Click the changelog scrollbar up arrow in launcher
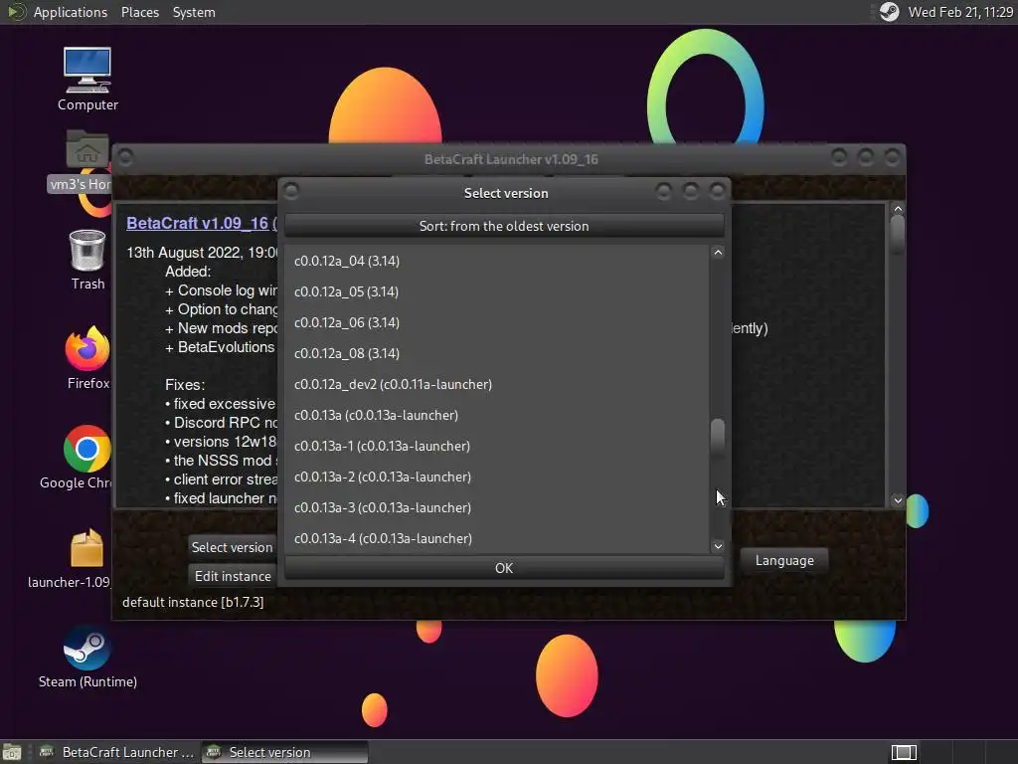Screen dimensions: 1018x764 tap(898, 209)
